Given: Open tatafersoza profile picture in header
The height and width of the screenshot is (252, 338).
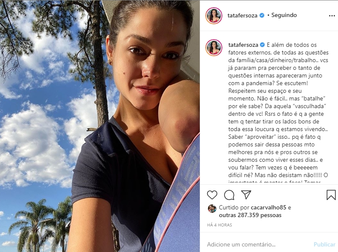Looking at the screenshot, I should coord(214,15).
